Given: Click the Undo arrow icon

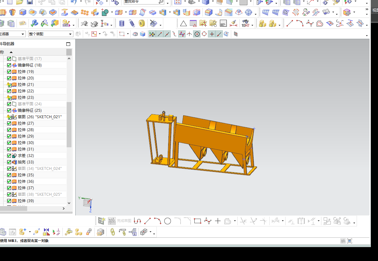Looking at the screenshot, I should (x=74, y=2).
